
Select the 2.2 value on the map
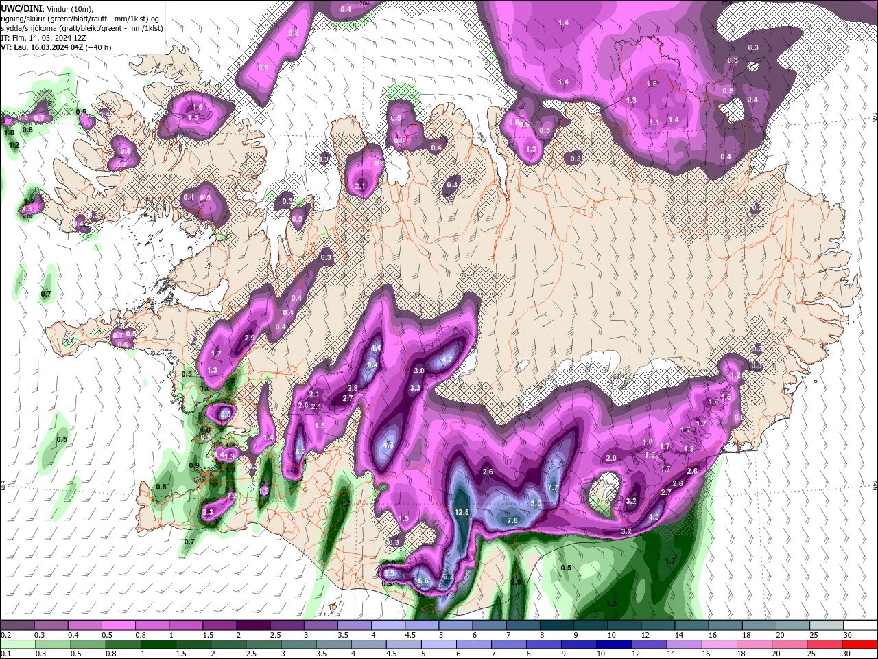point(232,496)
